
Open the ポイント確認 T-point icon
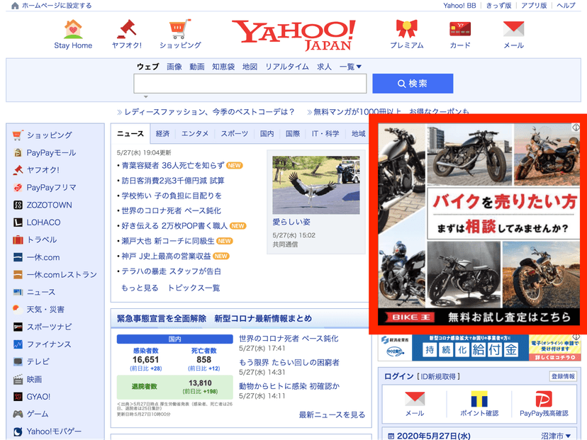[479, 399]
